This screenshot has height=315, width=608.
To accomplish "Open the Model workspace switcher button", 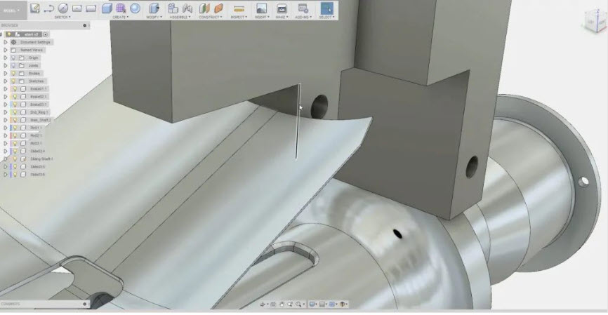I will 13,10.
